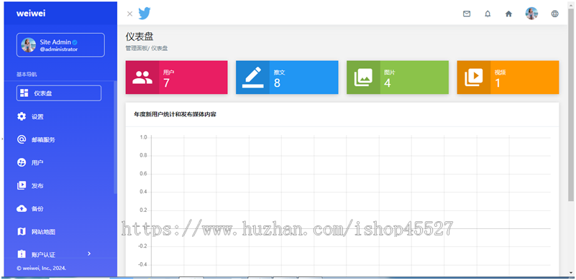Viewport: 576px width, 280px height.
Task: Open the Site Admin profile card
Action: pos(60,45)
